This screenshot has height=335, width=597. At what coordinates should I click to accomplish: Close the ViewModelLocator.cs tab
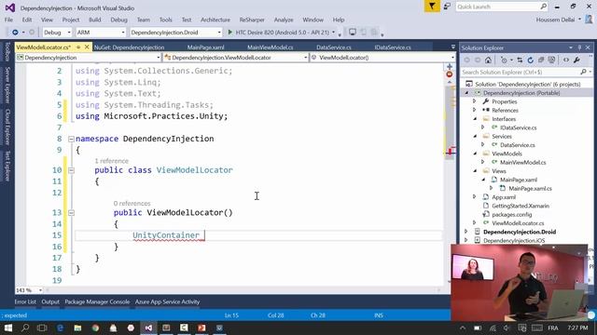87,47
